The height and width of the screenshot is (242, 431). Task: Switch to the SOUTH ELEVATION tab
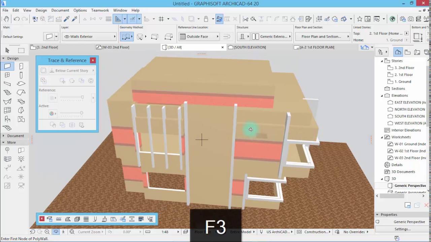click(250, 47)
